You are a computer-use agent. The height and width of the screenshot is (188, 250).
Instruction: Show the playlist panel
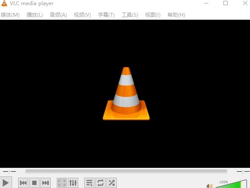[x=89, y=183]
